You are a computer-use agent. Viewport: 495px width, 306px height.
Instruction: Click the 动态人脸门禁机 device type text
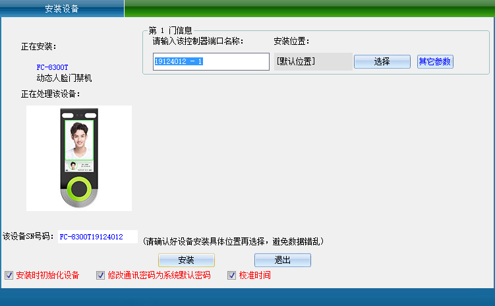pos(64,78)
